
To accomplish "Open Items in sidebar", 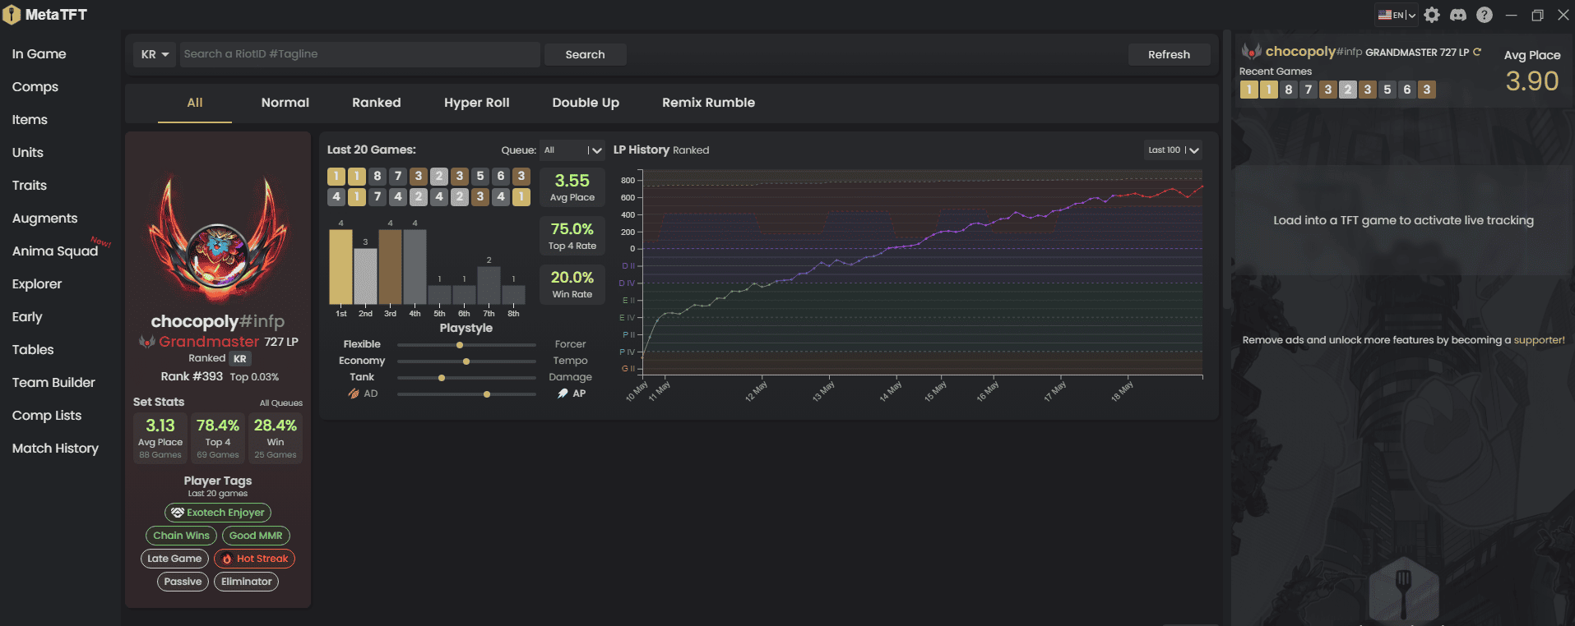I will (x=30, y=120).
